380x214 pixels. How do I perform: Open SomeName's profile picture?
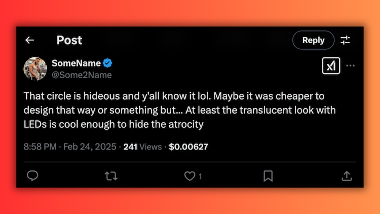click(35, 69)
